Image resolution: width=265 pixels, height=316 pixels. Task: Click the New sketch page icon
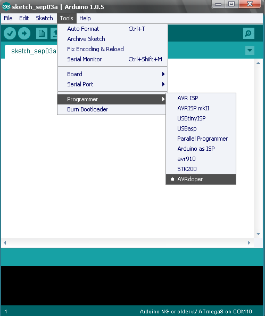(42, 33)
